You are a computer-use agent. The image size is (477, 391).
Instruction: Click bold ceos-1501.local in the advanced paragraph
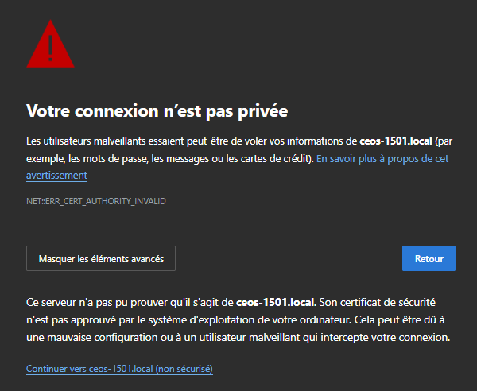pyautogui.click(x=275, y=303)
